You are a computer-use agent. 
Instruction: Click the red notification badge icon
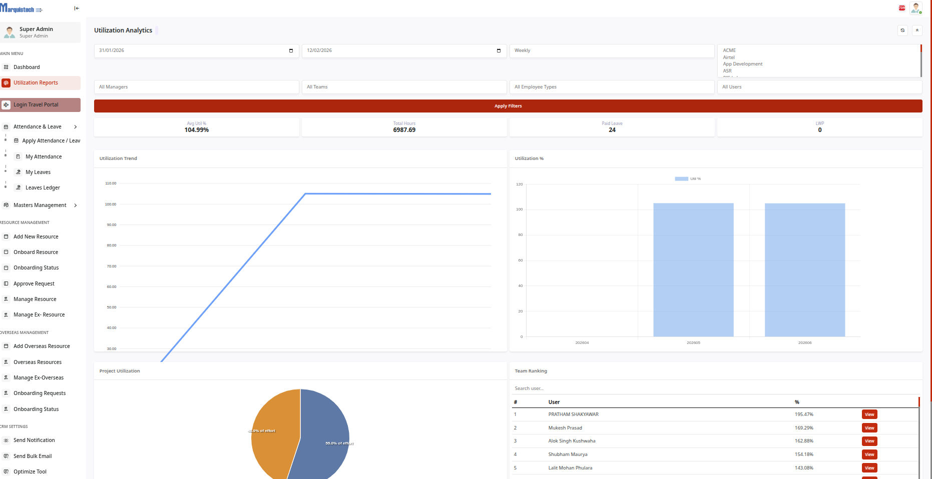point(901,8)
